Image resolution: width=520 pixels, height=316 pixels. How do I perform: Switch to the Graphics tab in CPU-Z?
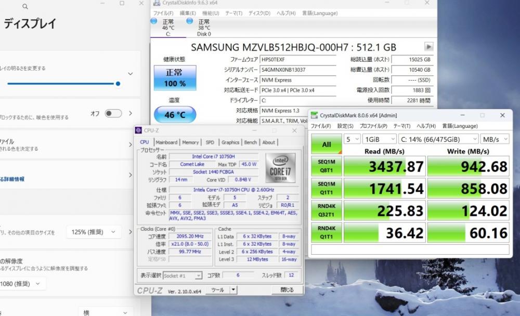pos(230,142)
